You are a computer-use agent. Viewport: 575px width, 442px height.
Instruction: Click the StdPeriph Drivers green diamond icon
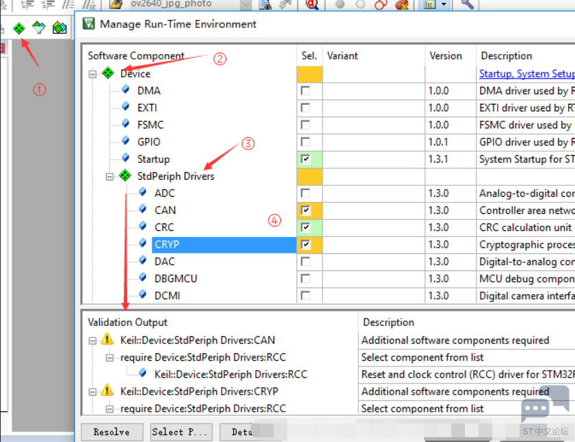point(125,176)
